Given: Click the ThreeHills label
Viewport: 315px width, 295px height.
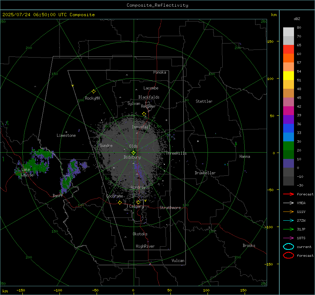Looking at the screenshot, I should pyautogui.click(x=176, y=153).
